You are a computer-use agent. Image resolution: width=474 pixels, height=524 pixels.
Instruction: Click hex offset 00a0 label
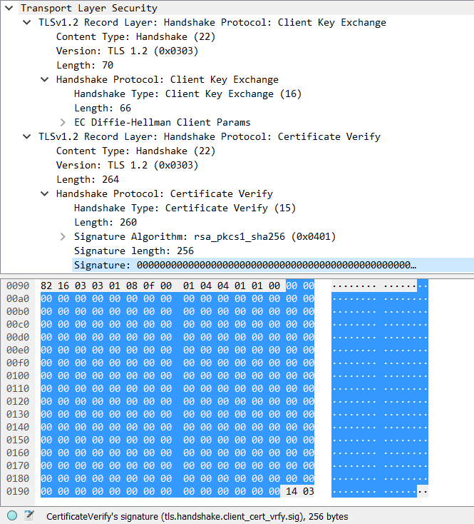point(18,298)
